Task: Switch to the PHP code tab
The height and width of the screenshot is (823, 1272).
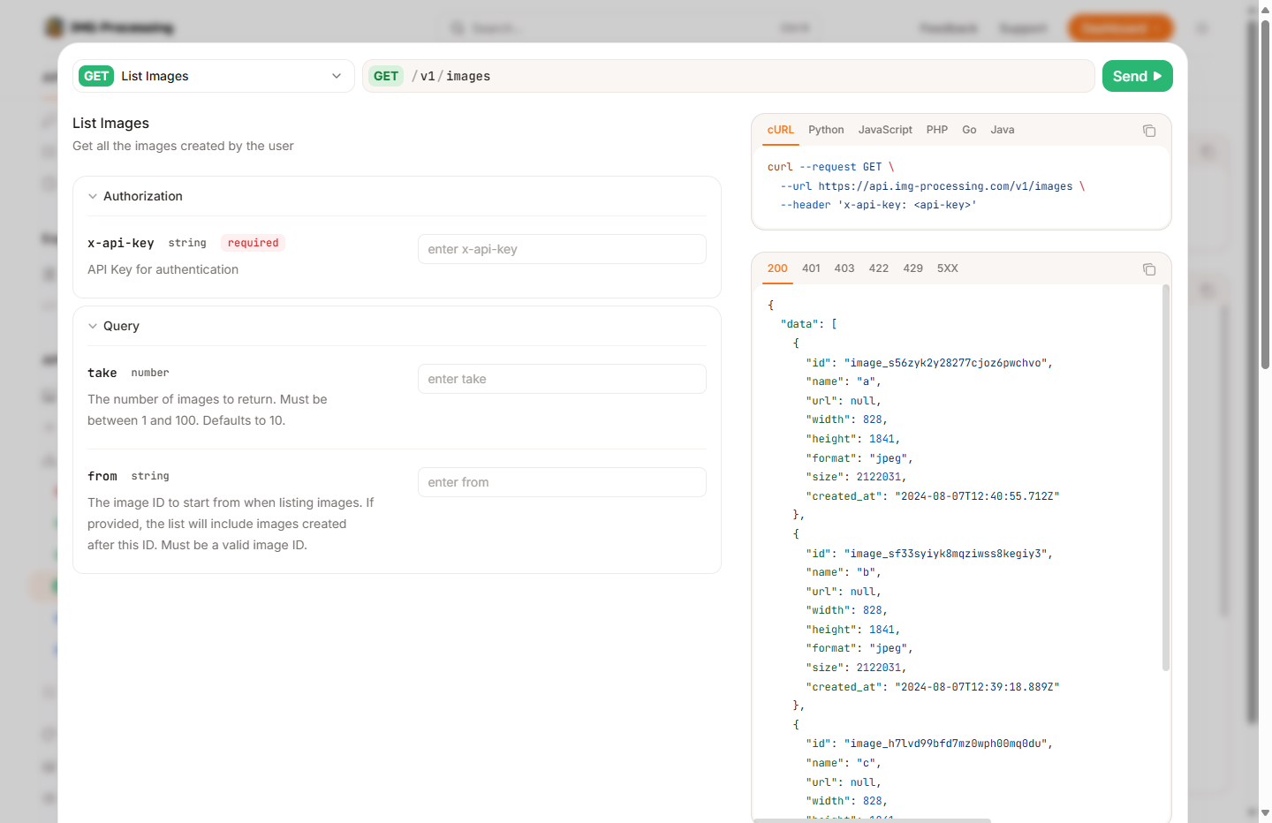Action: coord(937,130)
